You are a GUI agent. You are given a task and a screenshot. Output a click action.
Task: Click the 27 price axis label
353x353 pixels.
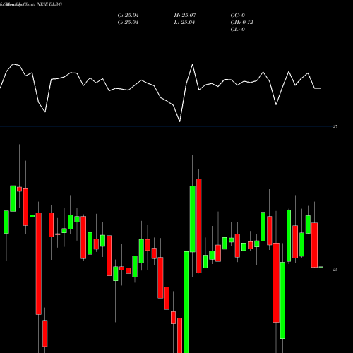tap(335, 126)
